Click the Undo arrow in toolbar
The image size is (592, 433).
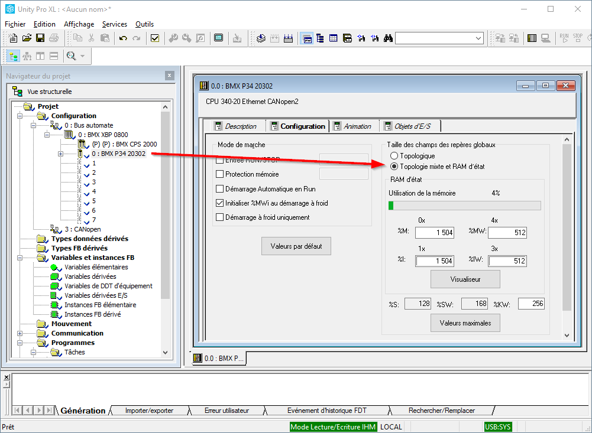(123, 38)
